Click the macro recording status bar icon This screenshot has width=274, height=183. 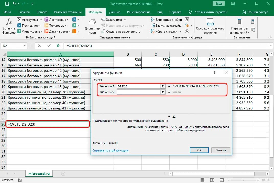point(20,180)
